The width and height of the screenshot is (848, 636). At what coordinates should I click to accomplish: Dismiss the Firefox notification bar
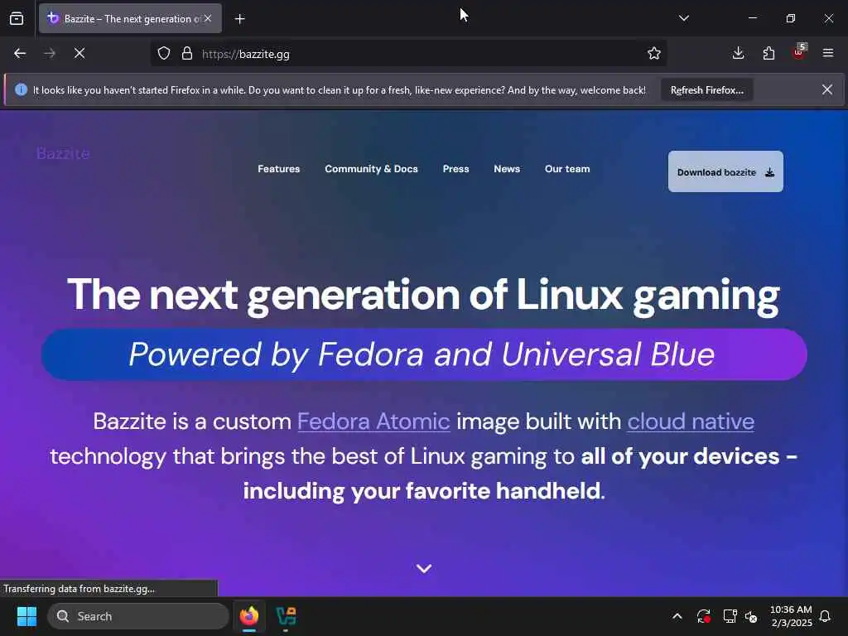click(x=827, y=89)
